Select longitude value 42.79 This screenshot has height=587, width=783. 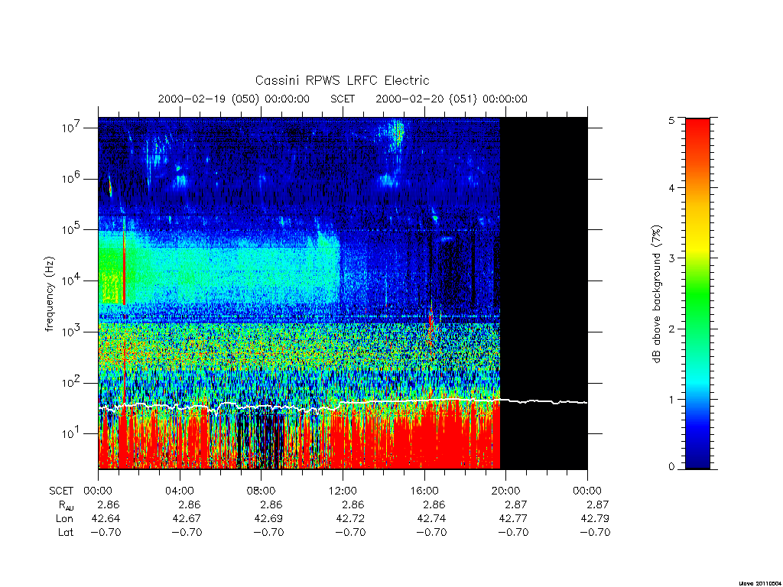click(x=595, y=519)
